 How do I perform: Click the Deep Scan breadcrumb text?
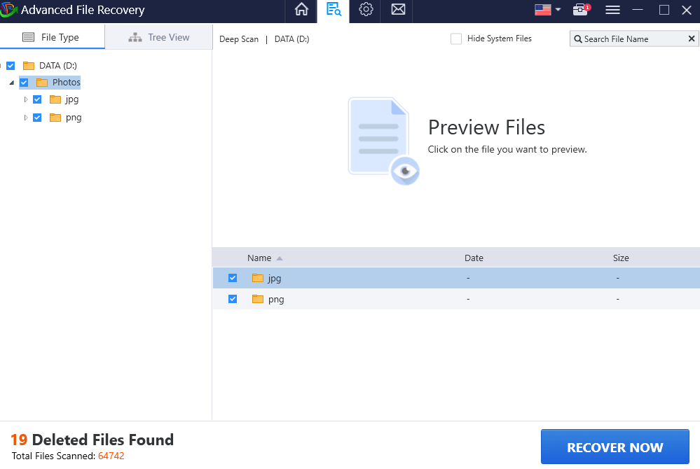pos(239,39)
